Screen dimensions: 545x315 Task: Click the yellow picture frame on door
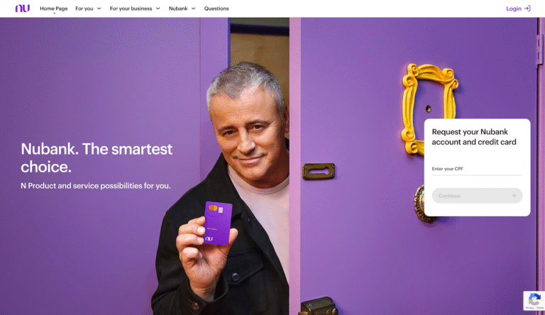pos(429,104)
